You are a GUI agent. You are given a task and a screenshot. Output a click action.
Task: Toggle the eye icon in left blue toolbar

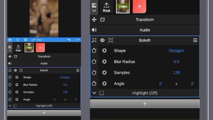click(x=10, y=40)
